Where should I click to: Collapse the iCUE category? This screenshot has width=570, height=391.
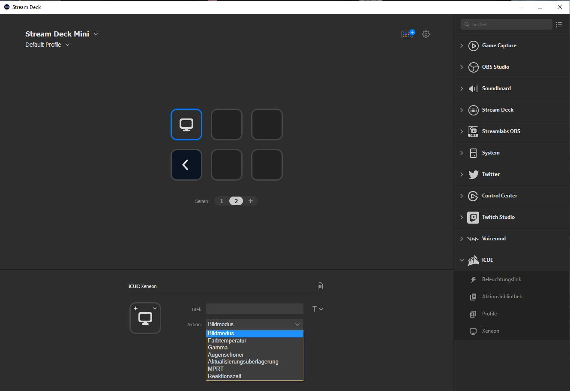pos(462,260)
